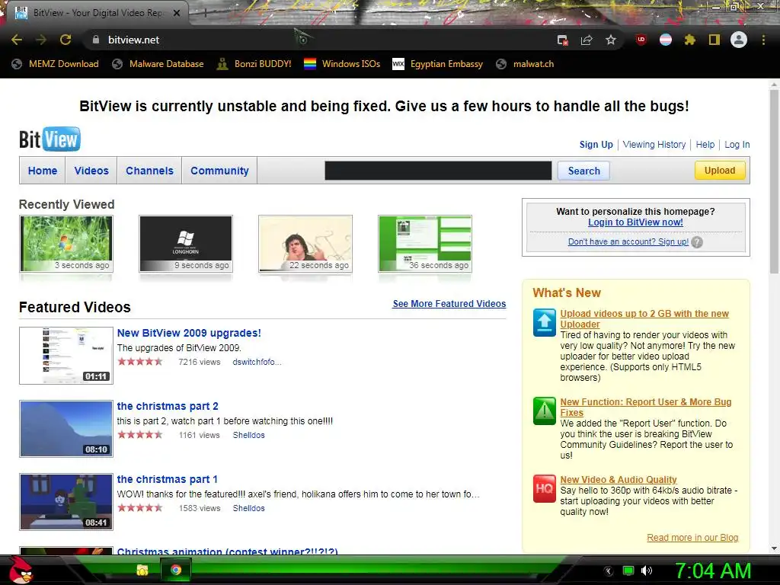Go back with the browser back arrow
This screenshot has width=780, height=585.
tap(17, 40)
